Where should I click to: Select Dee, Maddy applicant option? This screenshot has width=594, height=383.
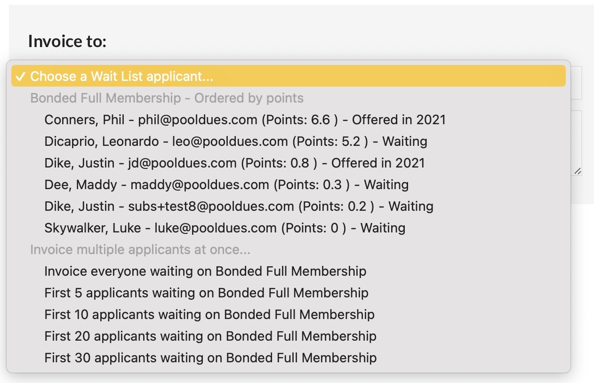click(x=226, y=185)
